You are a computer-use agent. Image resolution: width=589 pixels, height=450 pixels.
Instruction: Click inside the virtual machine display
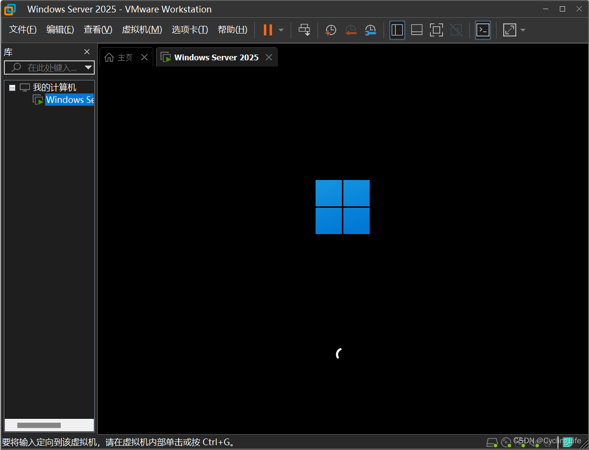pyautogui.click(x=343, y=250)
